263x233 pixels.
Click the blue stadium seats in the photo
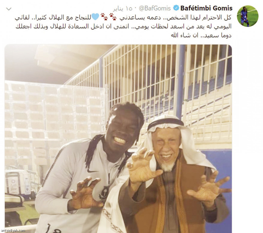(206, 89)
